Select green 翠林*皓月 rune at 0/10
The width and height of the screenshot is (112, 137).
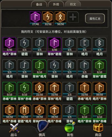coord(39,69)
